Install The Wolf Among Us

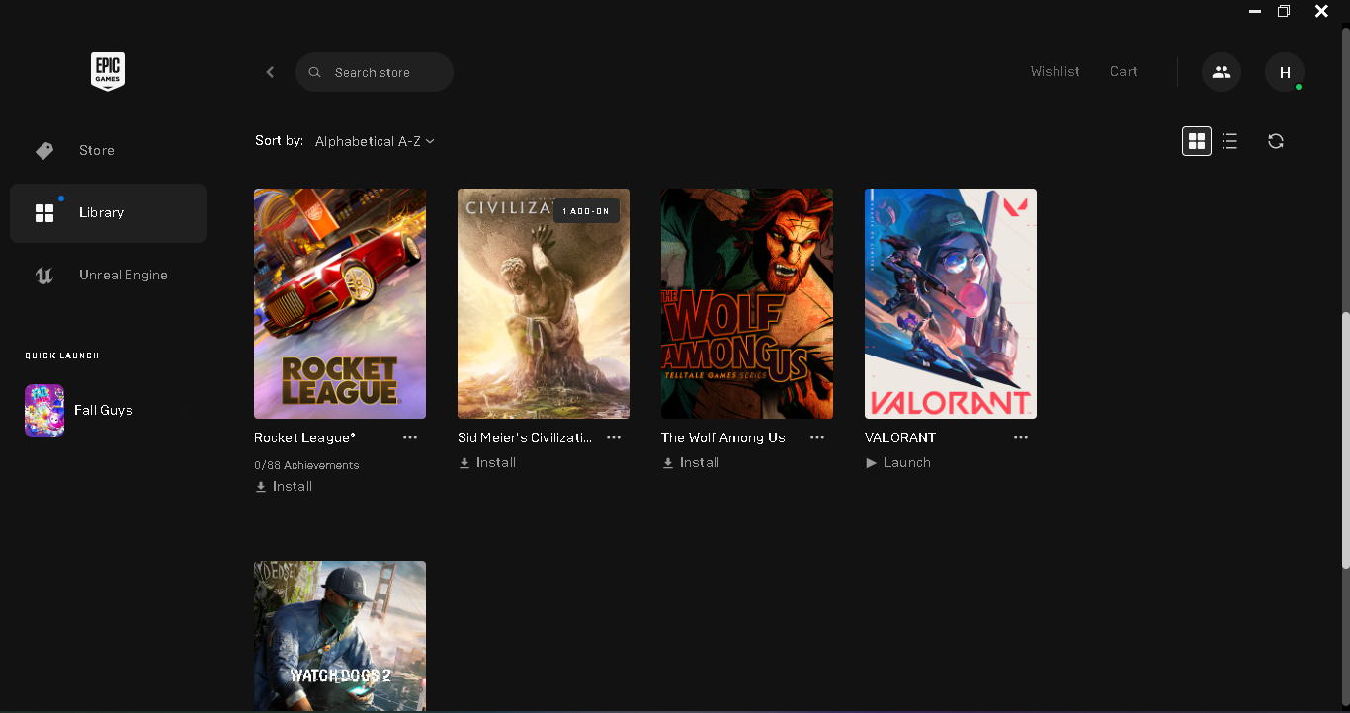pos(691,462)
